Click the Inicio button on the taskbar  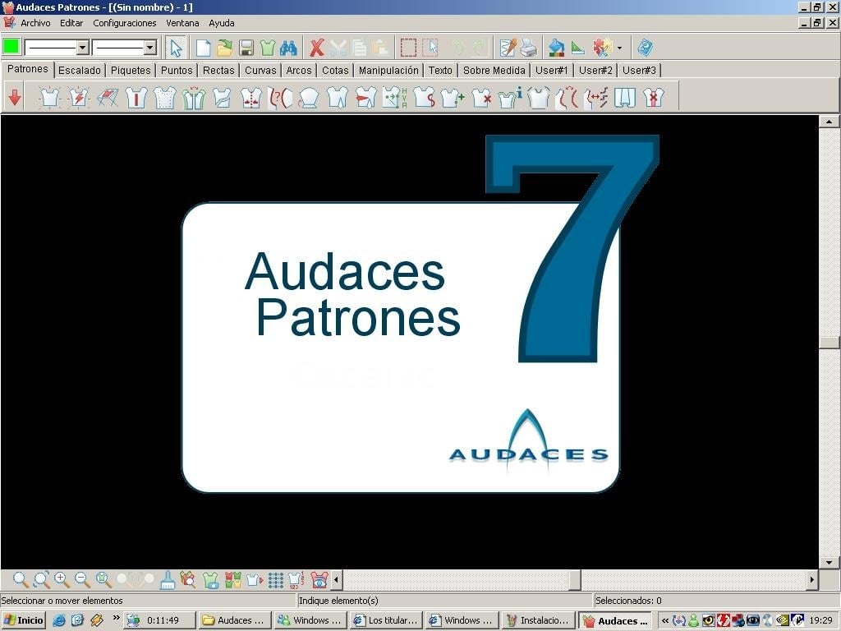coord(22,620)
